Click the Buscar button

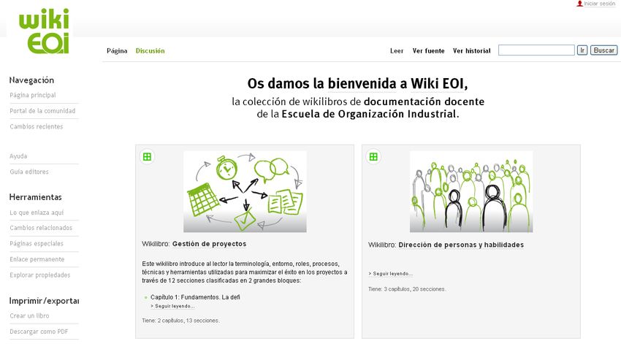[x=604, y=50]
